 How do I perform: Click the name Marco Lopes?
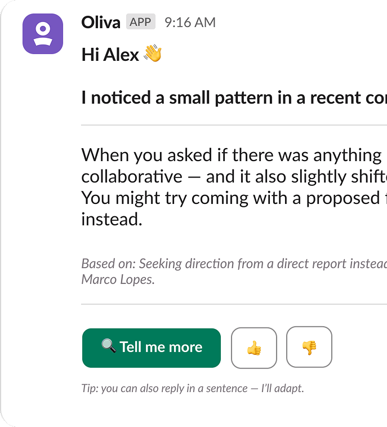[117, 279]
